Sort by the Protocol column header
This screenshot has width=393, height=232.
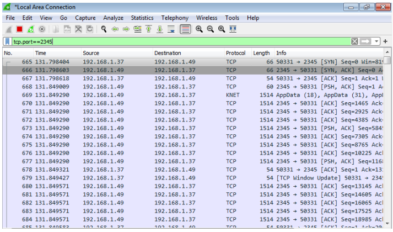(238, 53)
